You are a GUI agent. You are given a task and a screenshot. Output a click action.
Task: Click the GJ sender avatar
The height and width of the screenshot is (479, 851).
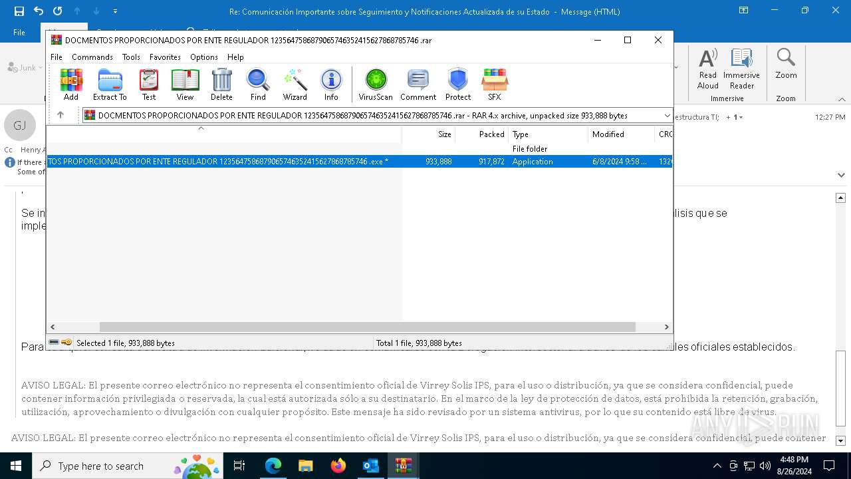tap(20, 125)
